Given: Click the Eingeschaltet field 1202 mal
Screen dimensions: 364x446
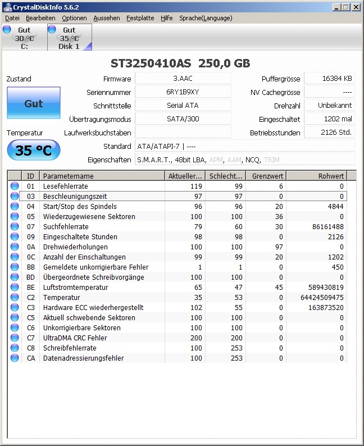Looking at the screenshot, I should coord(329,119).
